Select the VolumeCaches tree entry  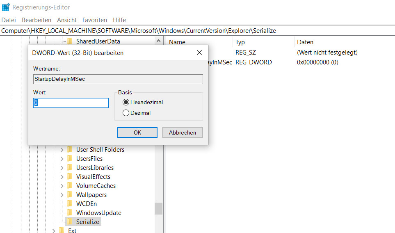96,186
